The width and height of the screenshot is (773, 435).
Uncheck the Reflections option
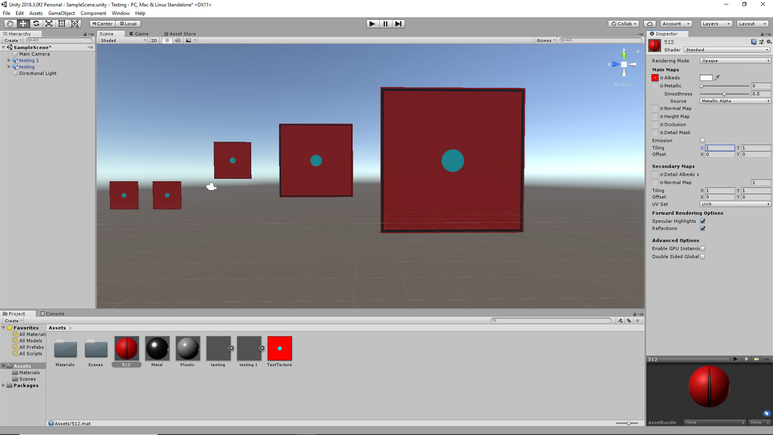pos(703,228)
